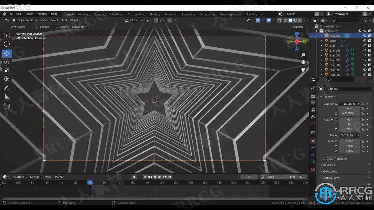
Task: Hide Light in viewport via eye icon
Action: point(365,41)
